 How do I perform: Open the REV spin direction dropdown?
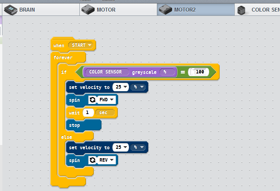(106, 160)
